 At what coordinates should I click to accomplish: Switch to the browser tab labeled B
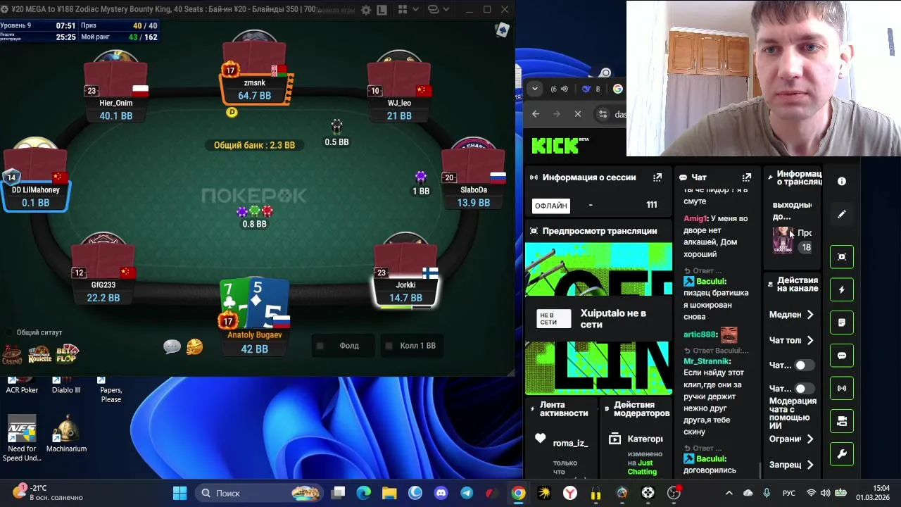tap(590, 89)
